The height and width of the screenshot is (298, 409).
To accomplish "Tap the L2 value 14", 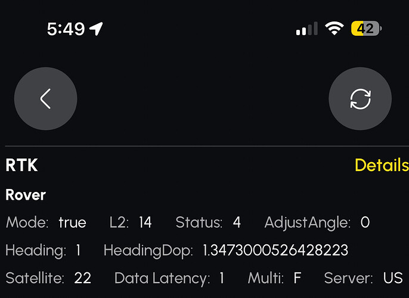I will pos(145,222).
